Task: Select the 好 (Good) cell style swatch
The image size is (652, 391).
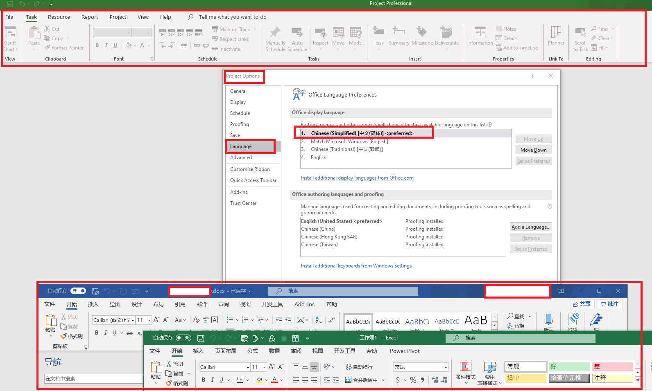Action: 569,366
